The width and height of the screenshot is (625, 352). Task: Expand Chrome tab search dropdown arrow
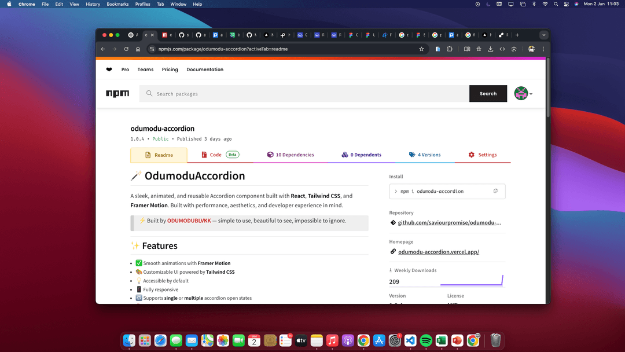pos(543,35)
